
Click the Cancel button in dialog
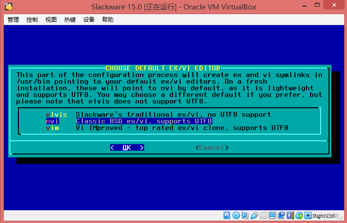[x=212, y=147]
